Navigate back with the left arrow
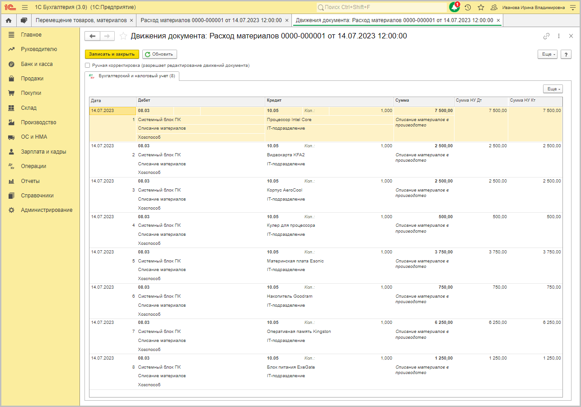Image resolution: width=581 pixels, height=407 pixels. coord(93,36)
